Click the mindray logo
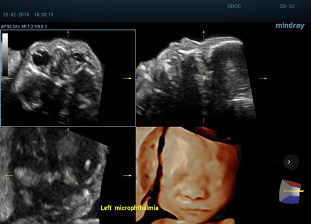Screen dimensions: 311x224 click(290, 26)
